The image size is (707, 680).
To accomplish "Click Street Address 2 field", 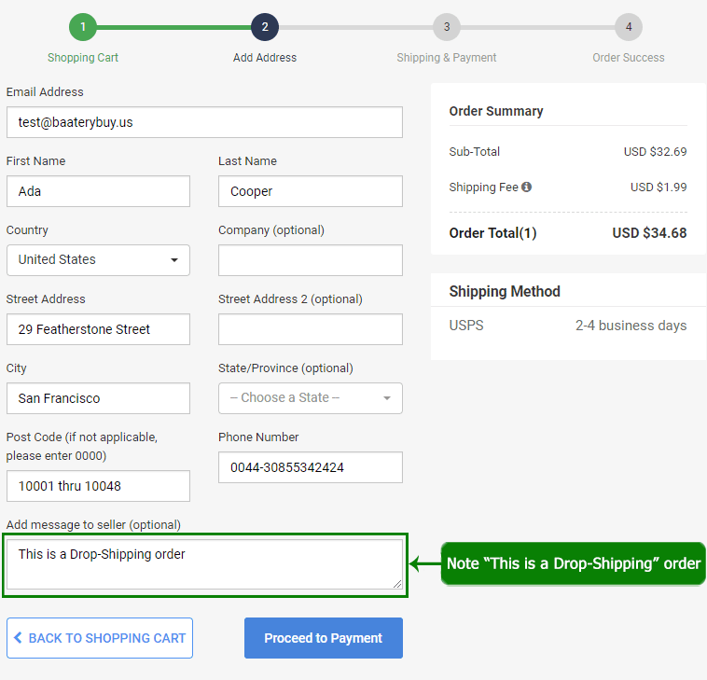I will tap(310, 329).
